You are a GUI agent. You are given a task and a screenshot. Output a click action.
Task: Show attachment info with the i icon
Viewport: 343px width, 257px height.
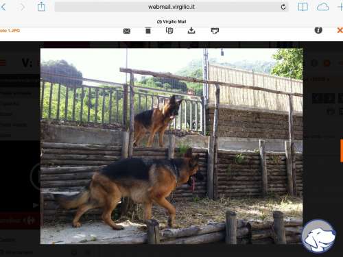point(318,30)
